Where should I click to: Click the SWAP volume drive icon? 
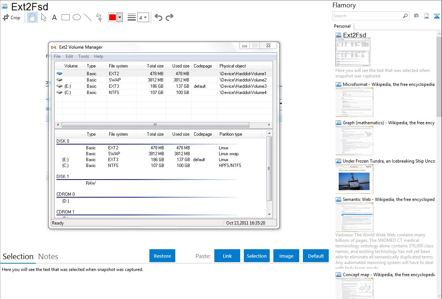coord(59,80)
